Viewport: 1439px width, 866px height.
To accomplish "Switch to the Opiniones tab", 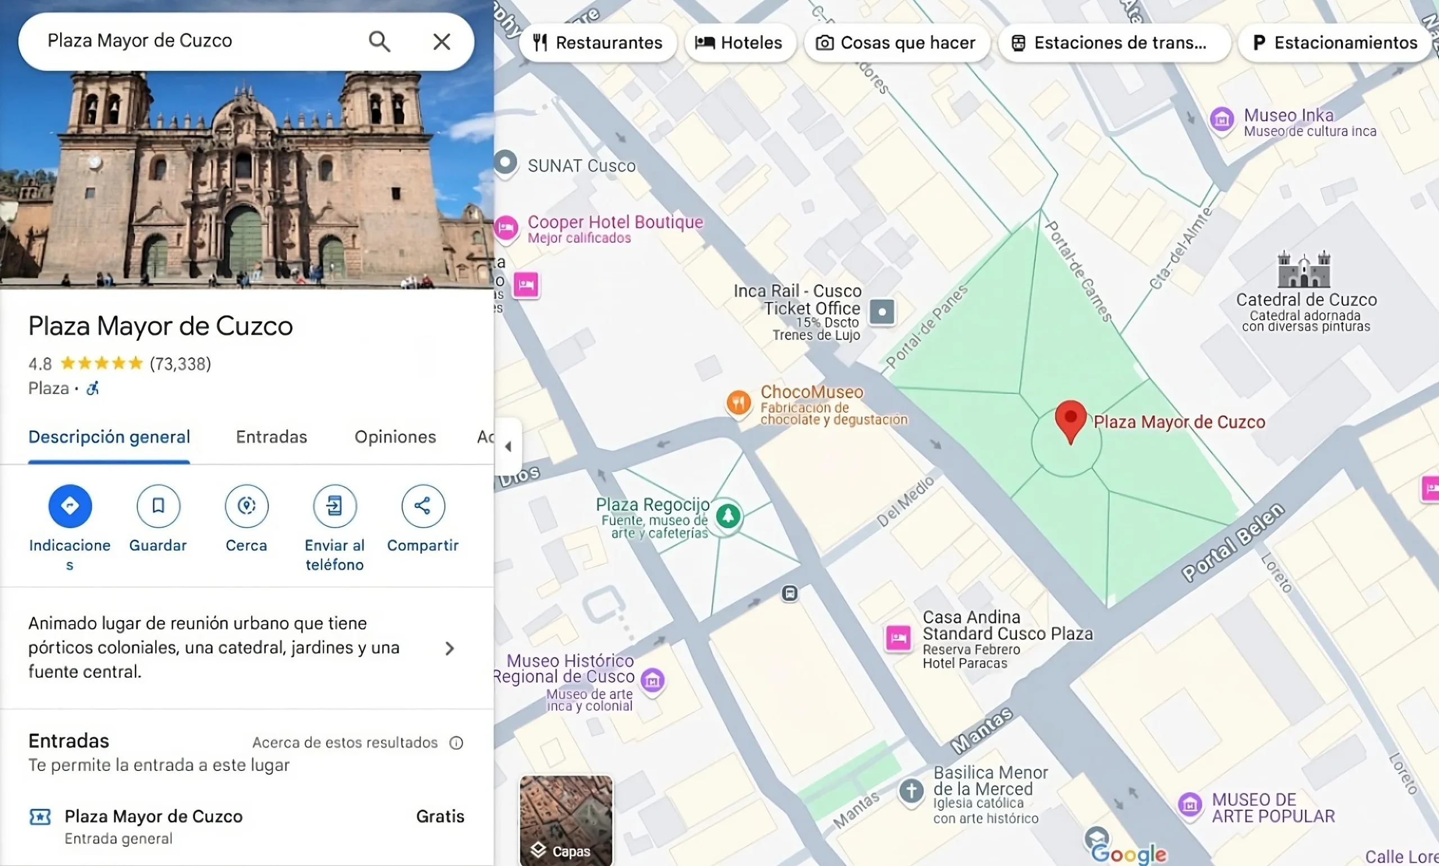I will 395,436.
